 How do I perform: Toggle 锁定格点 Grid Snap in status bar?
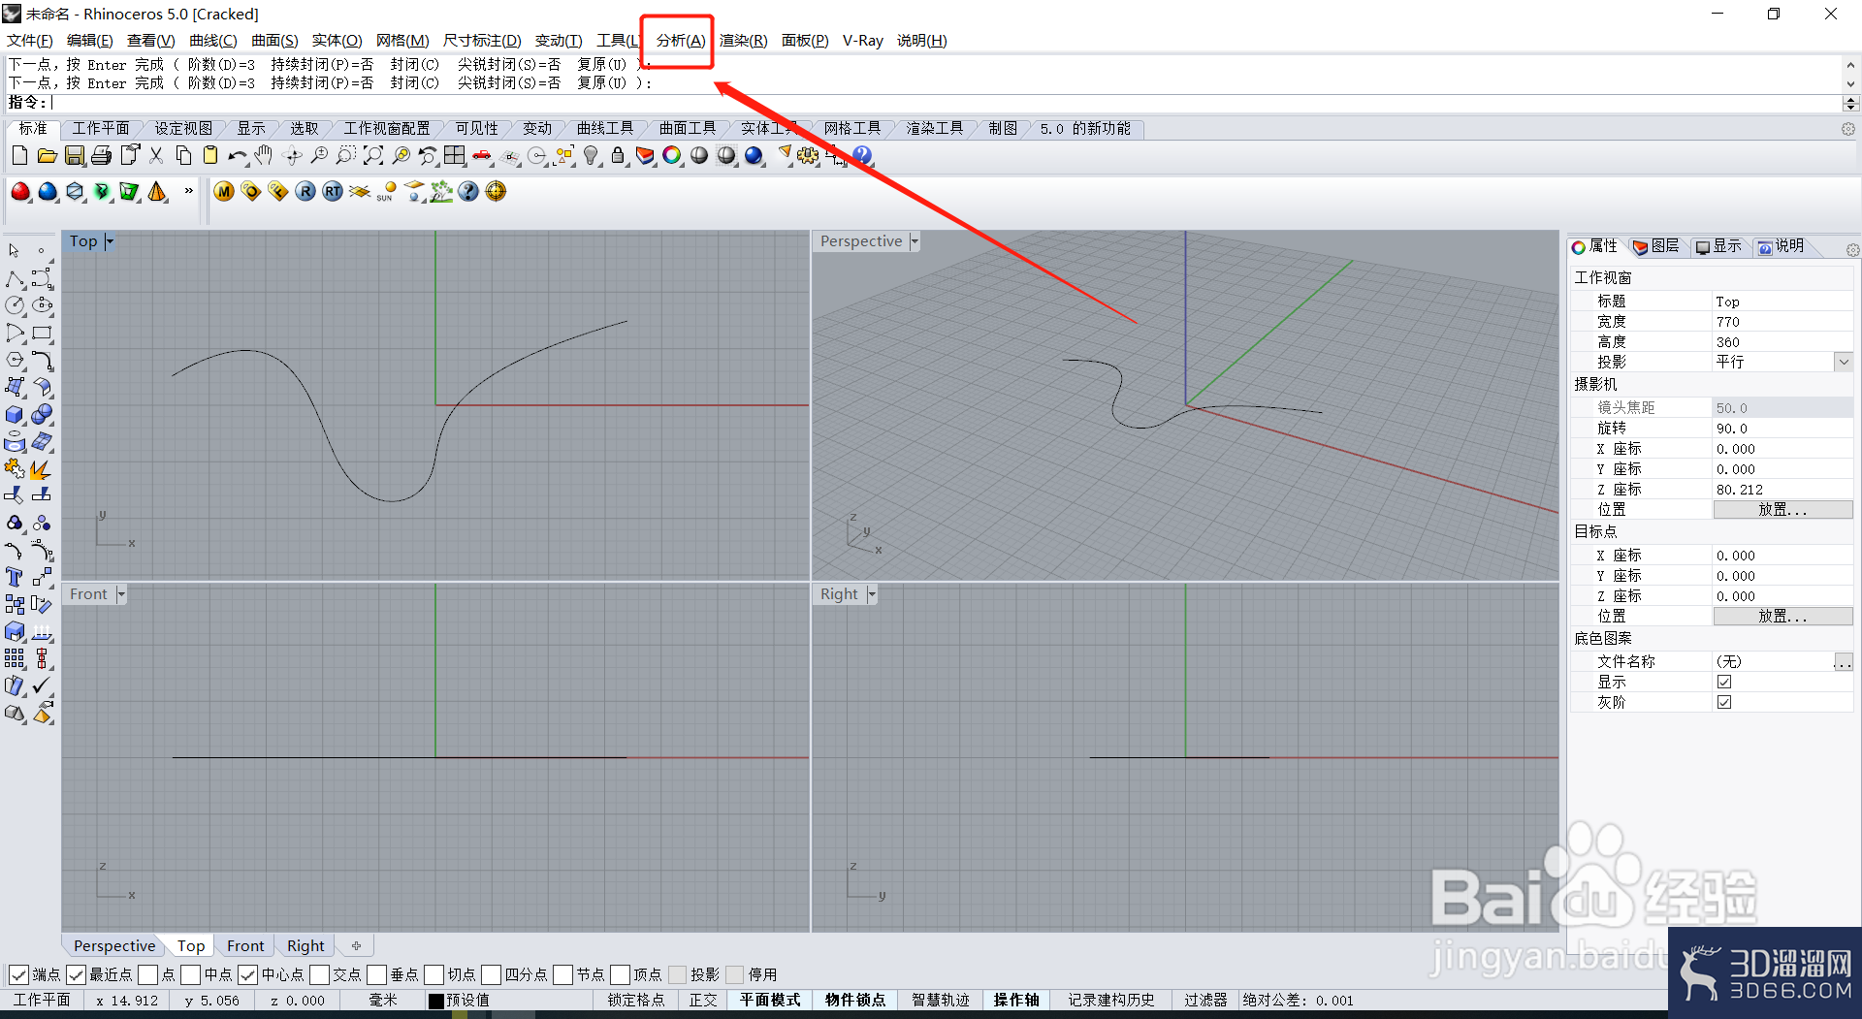click(636, 1000)
